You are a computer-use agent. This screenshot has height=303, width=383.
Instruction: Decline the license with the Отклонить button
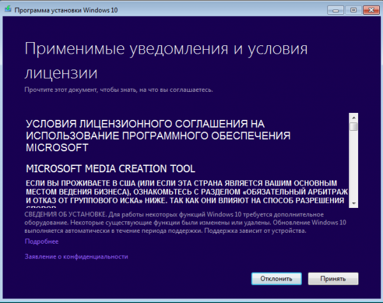coord(276,279)
